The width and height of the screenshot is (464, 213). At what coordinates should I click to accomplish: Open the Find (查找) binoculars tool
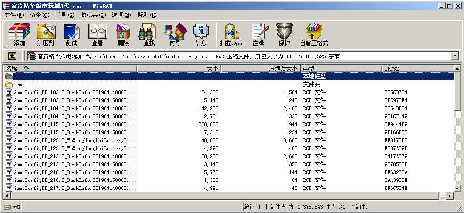(x=149, y=34)
